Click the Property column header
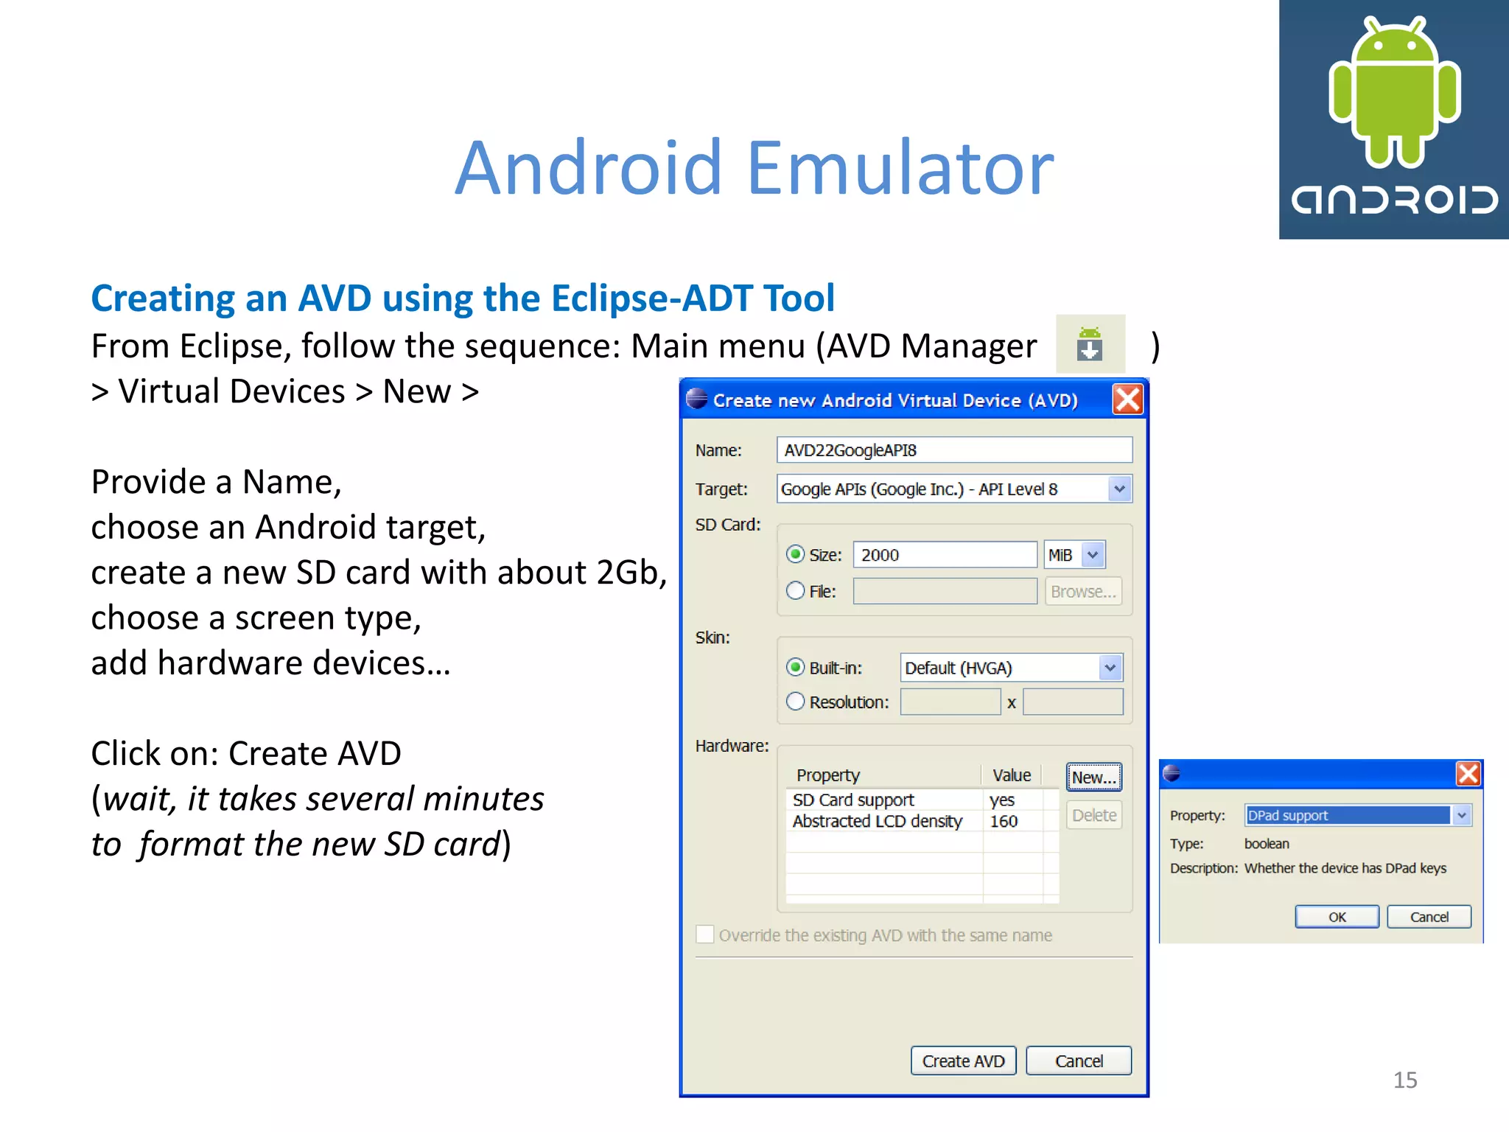The height and width of the screenshot is (1132, 1509). (x=883, y=775)
